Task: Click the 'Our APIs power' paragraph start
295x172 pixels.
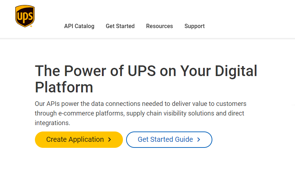Action: [57, 104]
